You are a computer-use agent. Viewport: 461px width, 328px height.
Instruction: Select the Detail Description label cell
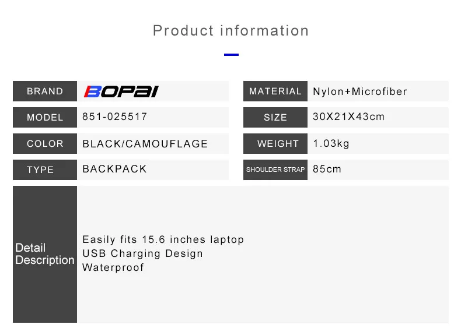(45, 254)
